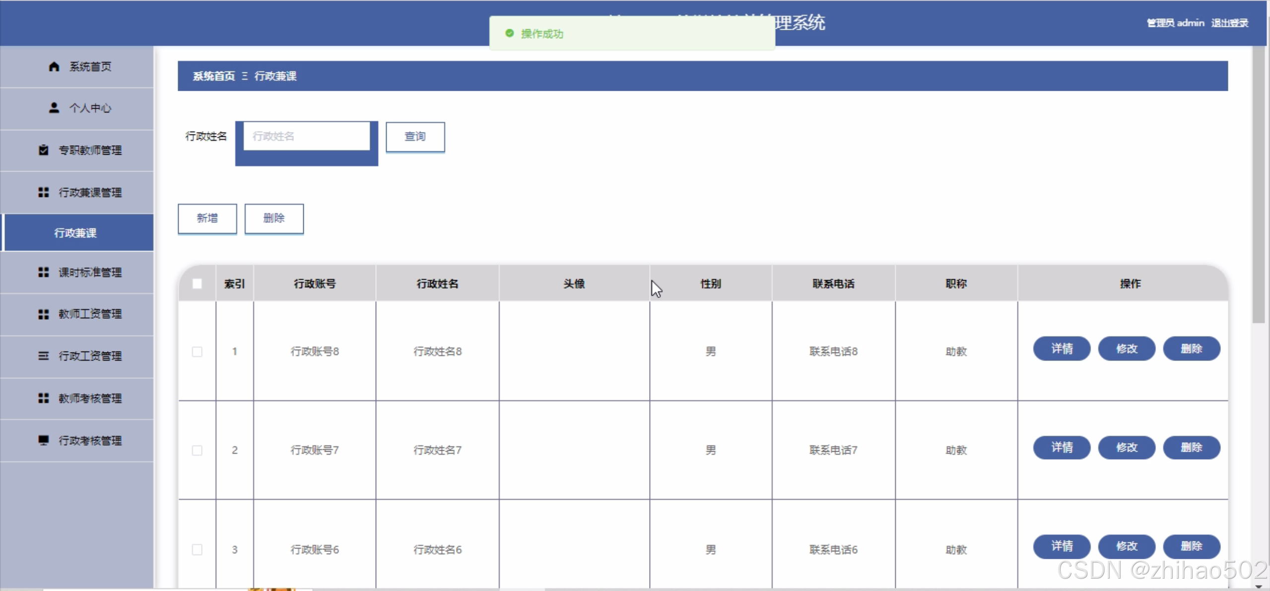Click the grid icon for 课时标准管理

pyautogui.click(x=44, y=272)
